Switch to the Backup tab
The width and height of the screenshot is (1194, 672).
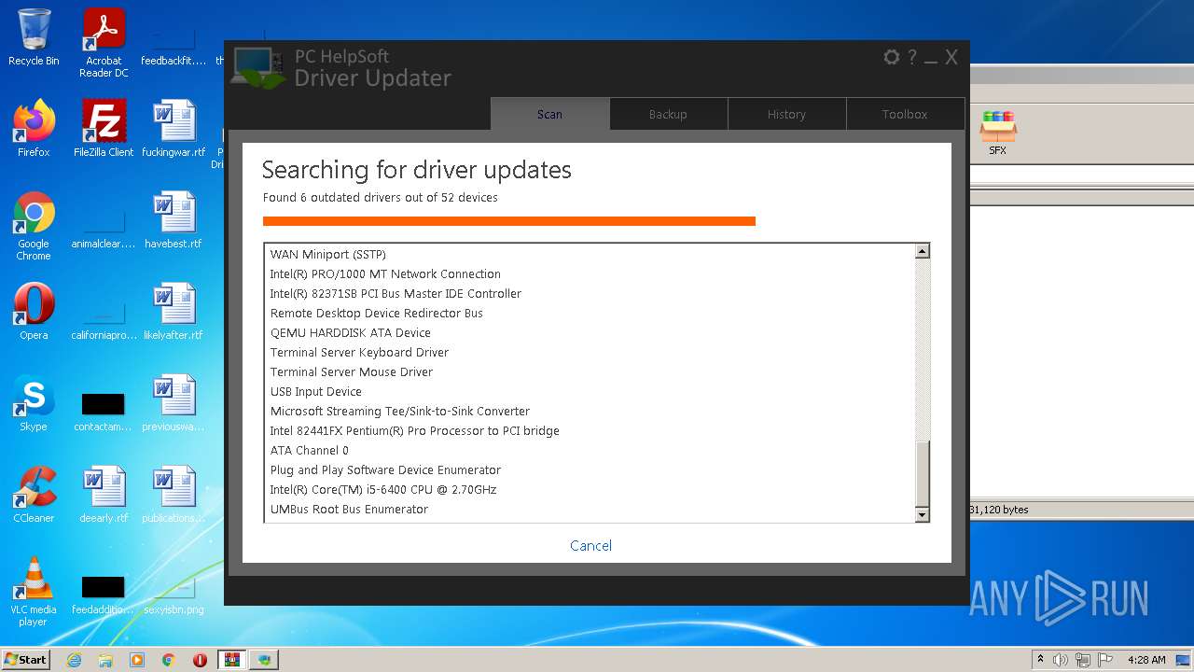668,114
